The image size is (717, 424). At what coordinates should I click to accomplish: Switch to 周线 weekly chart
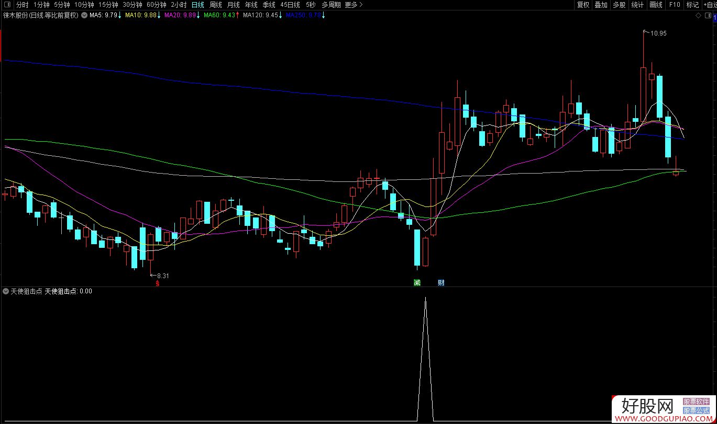(x=215, y=5)
